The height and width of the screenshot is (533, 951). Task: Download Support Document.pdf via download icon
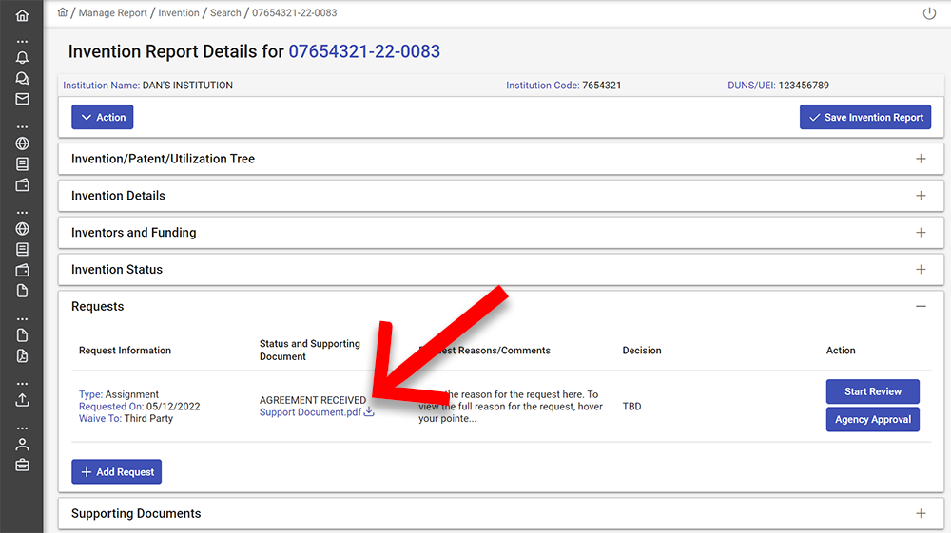[370, 412]
